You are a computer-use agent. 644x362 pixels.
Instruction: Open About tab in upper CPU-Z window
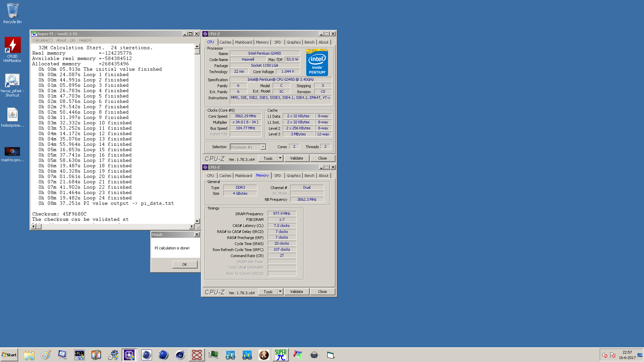click(324, 42)
